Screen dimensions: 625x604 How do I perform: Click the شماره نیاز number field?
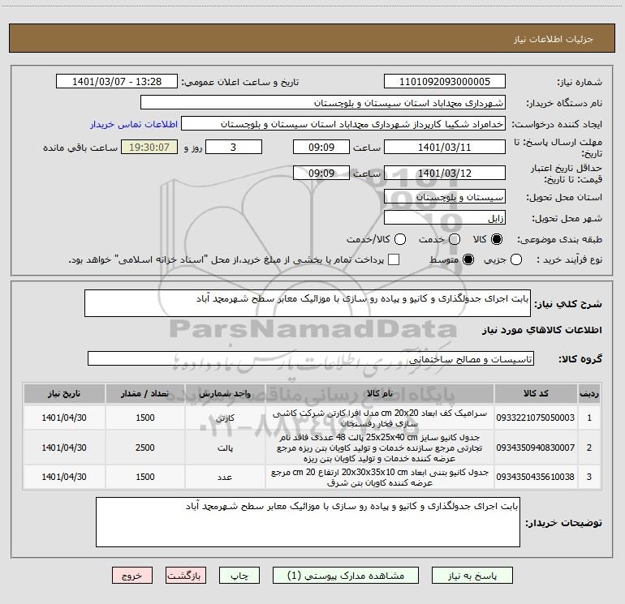(x=445, y=81)
